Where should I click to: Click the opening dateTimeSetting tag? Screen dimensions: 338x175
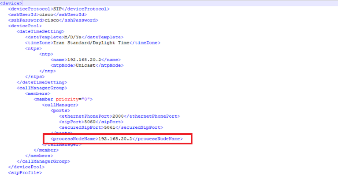[41, 31]
